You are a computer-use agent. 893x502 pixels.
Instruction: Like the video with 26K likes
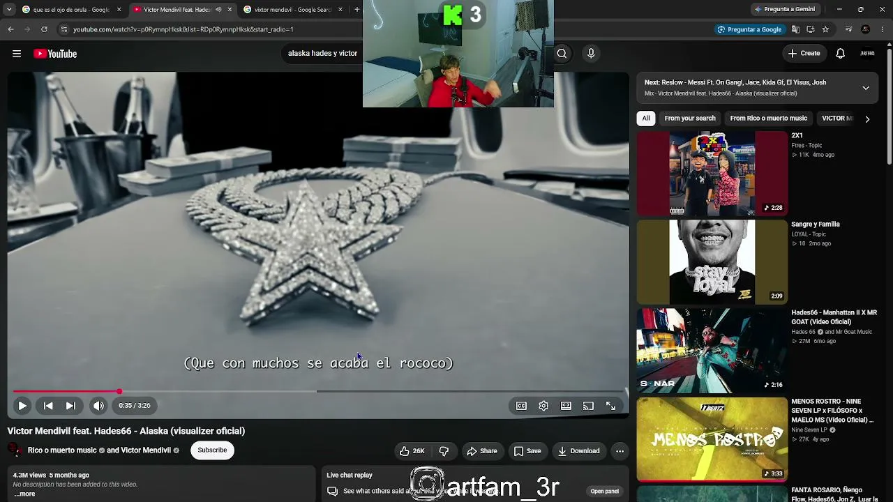tap(412, 451)
